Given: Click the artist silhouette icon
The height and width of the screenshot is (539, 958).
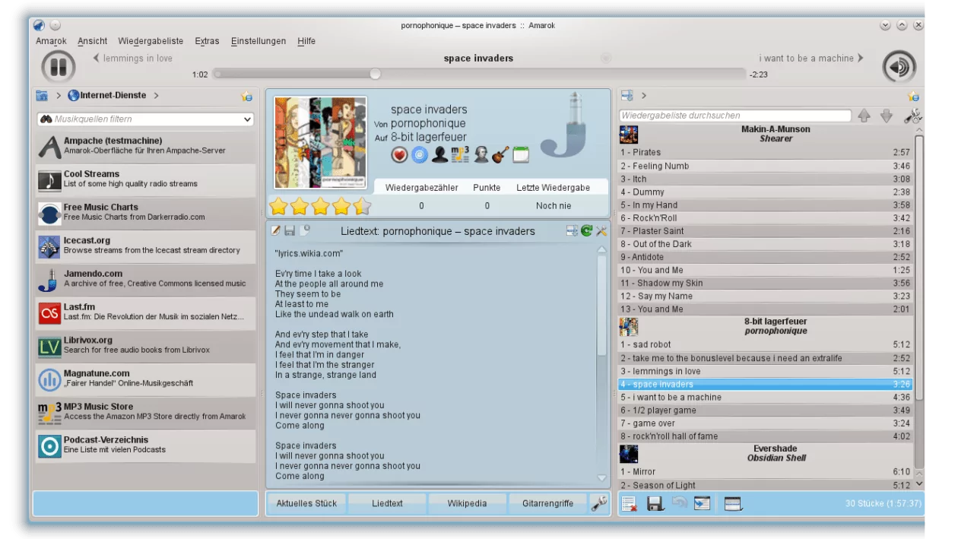Looking at the screenshot, I should pyautogui.click(x=440, y=155).
